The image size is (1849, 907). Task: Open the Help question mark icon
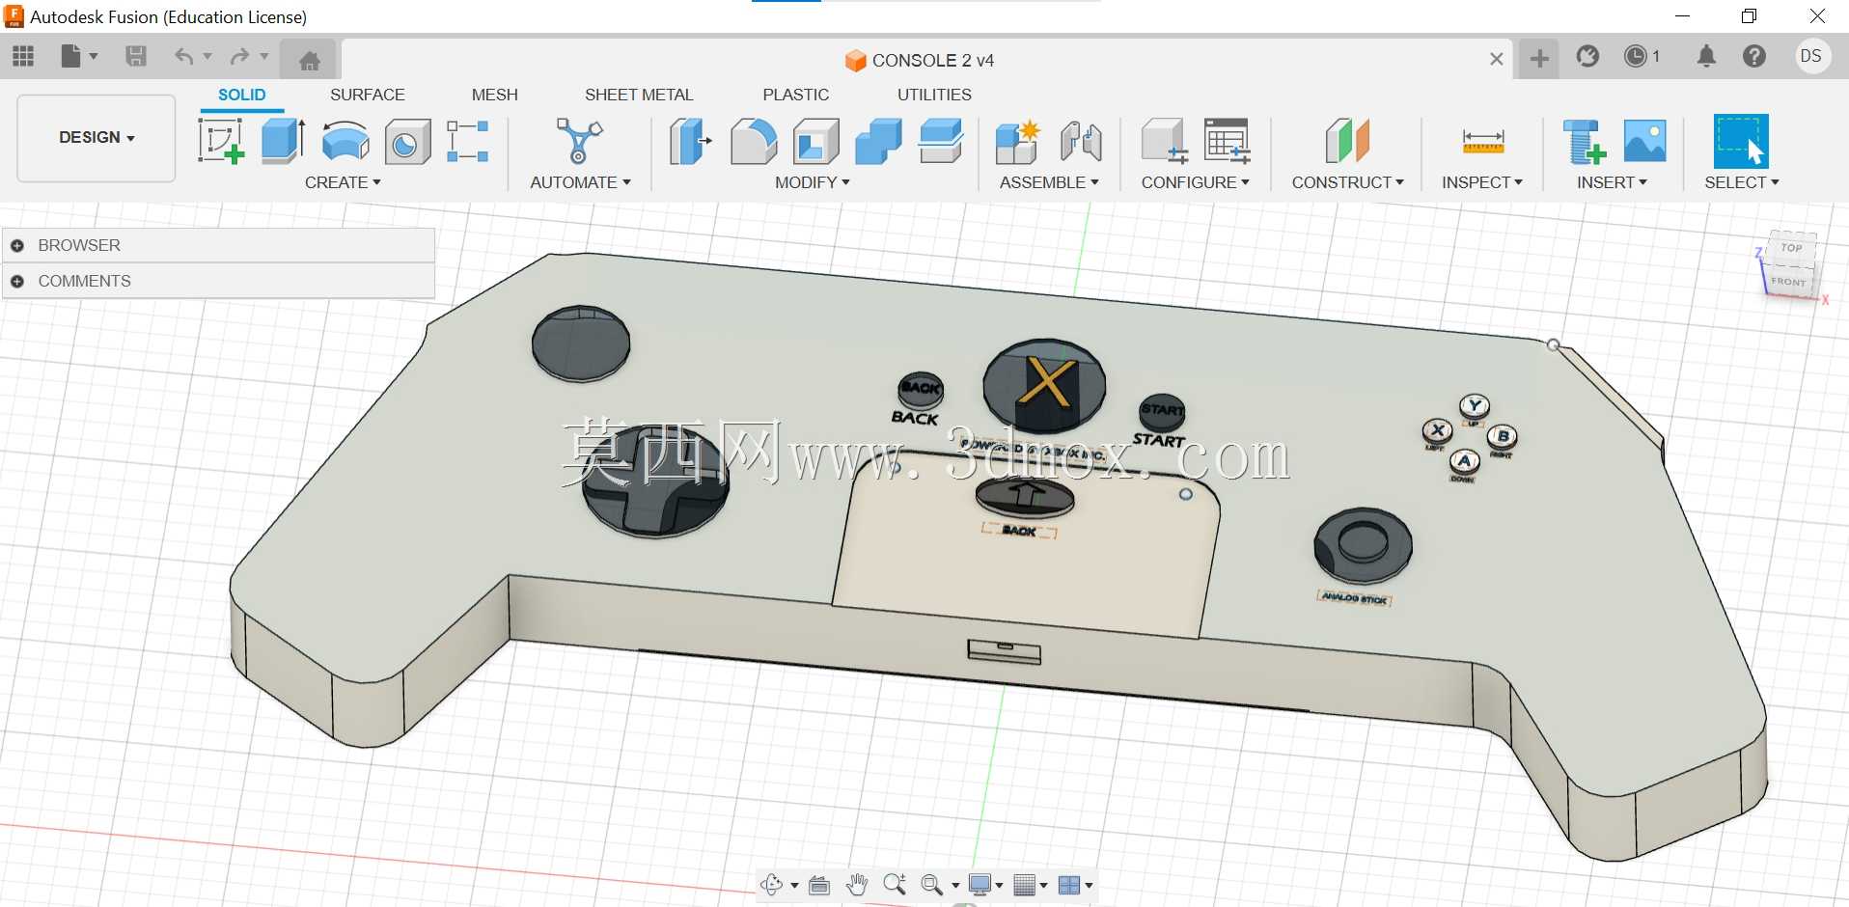click(1754, 57)
